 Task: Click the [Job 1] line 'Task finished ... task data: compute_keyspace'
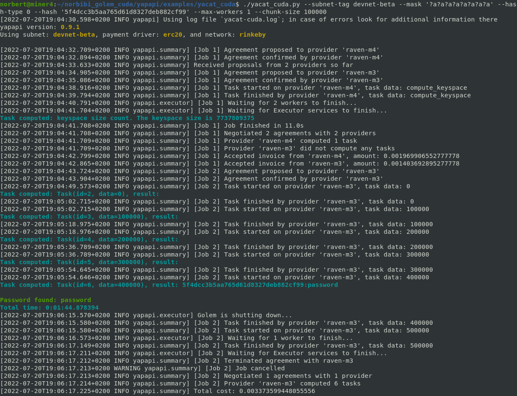235,95
